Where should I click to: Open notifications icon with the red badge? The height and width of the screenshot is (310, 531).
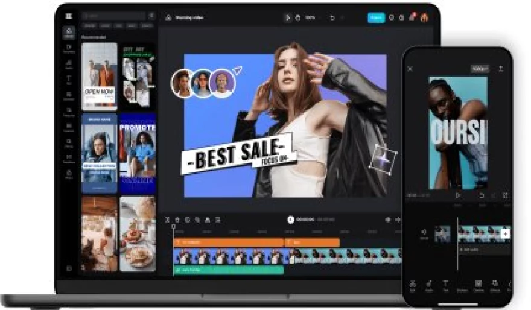pos(412,17)
